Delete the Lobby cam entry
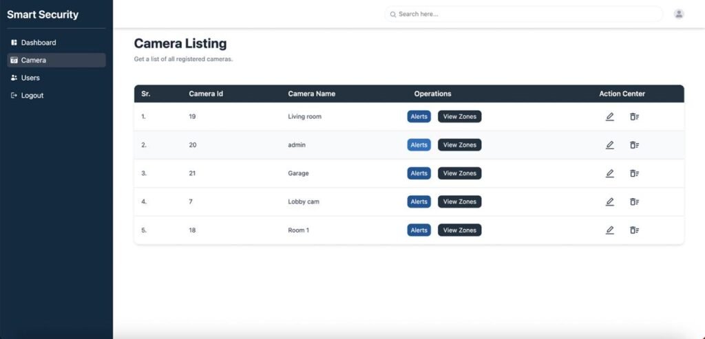 pyautogui.click(x=634, y=201)
